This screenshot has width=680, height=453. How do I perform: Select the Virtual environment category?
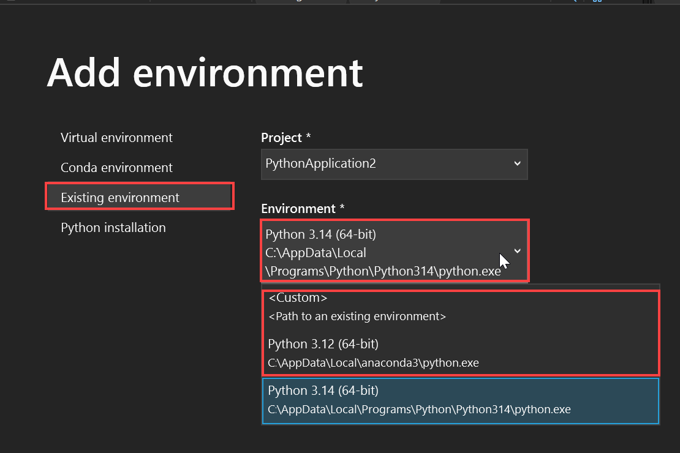116,137
